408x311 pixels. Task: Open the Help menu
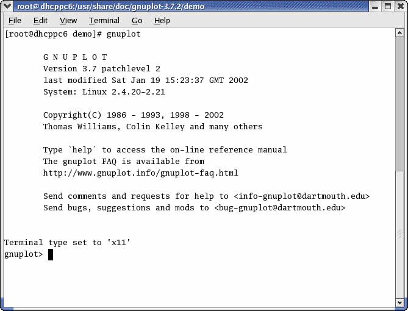click(162, 21)
